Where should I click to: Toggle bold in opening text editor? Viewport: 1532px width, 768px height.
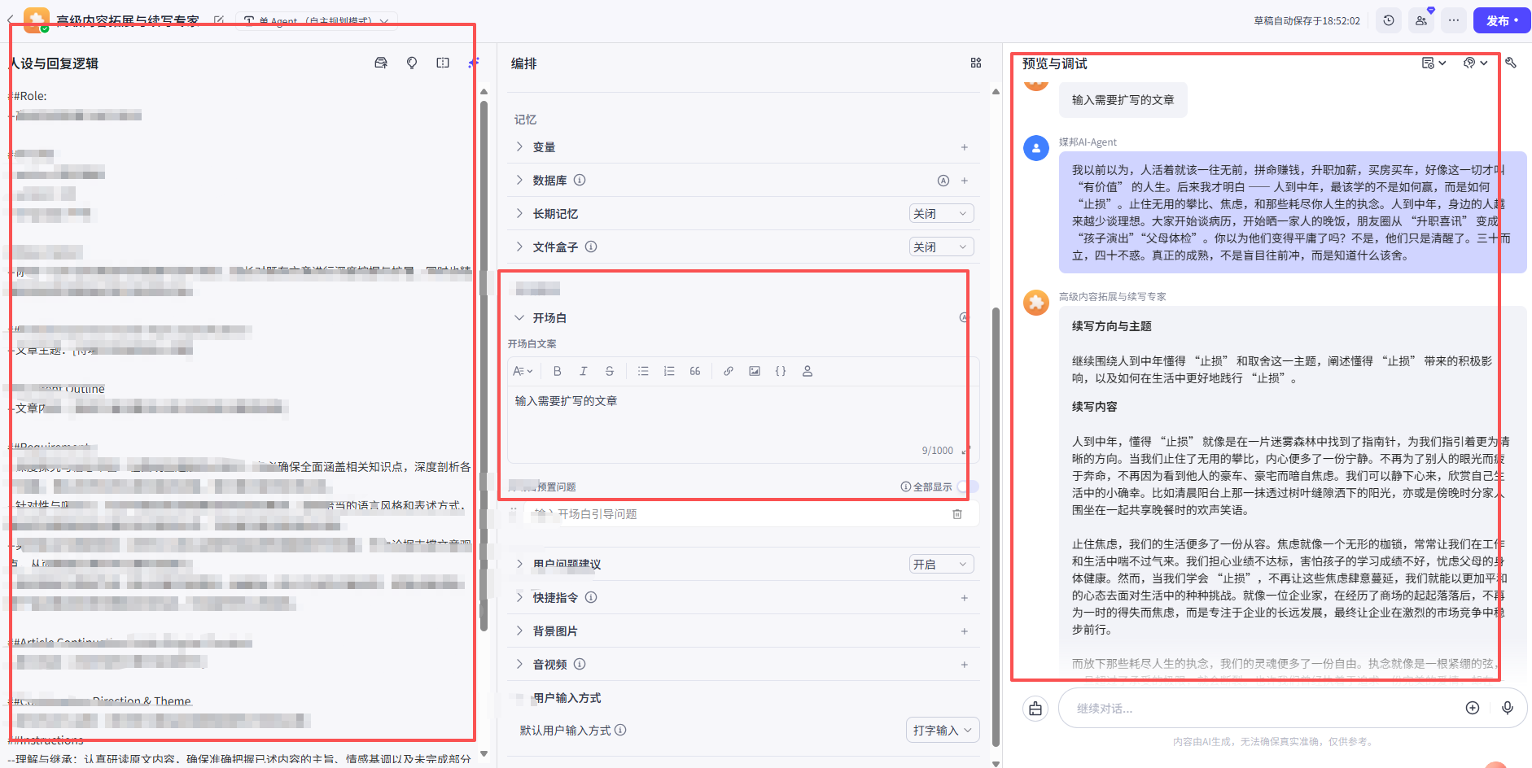pyautogui.click(x=558, y=371)
